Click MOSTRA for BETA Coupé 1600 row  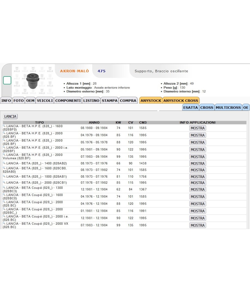point(197,197)
